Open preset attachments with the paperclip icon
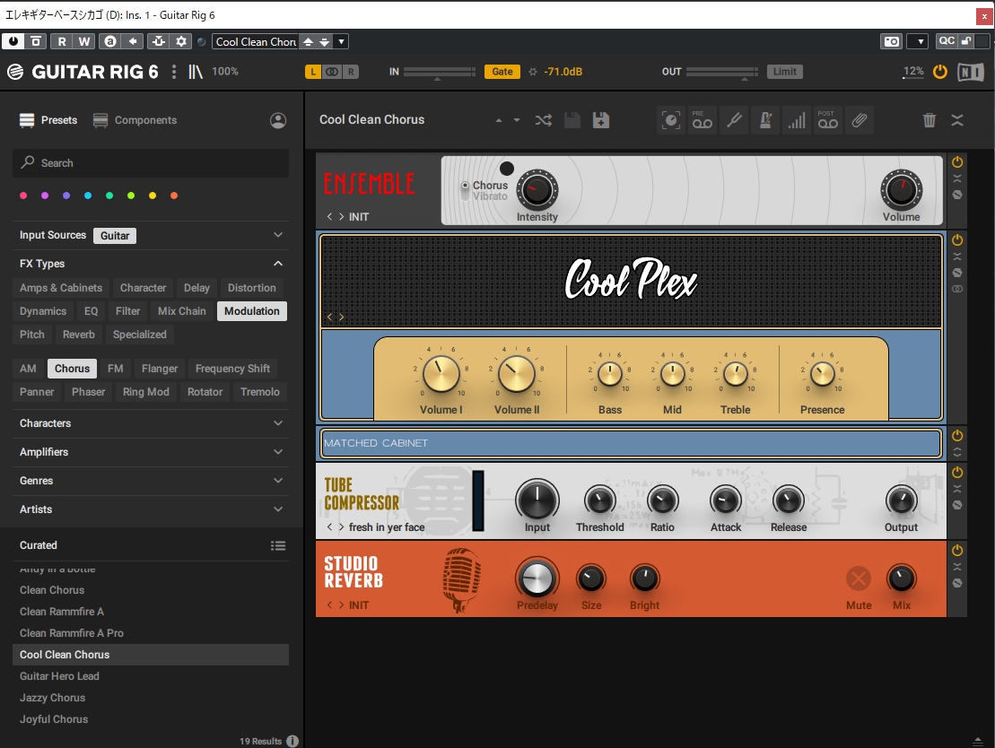The width and height of the screenshot is (995, 748). [x=859, y=119]
